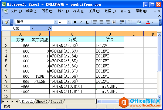
Task: Expand the Name Box dropdown arrow
Action: coord(33,28)
